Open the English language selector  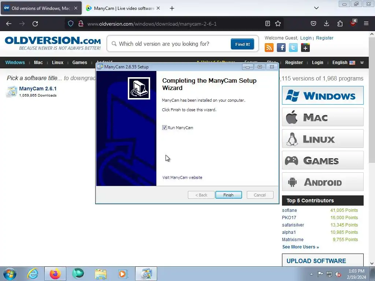point(344,62)
